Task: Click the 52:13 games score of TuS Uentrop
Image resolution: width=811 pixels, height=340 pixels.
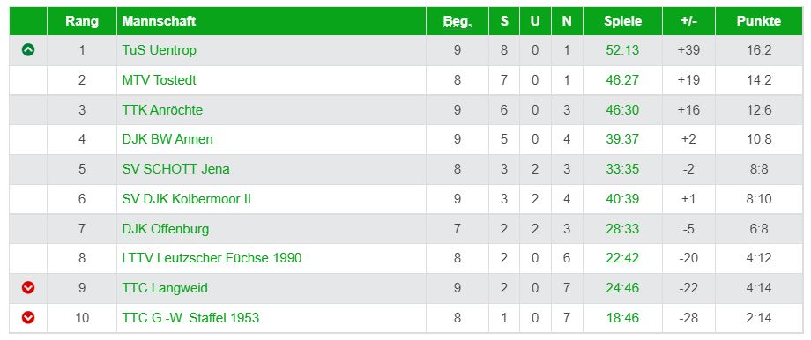Action: 622,50
